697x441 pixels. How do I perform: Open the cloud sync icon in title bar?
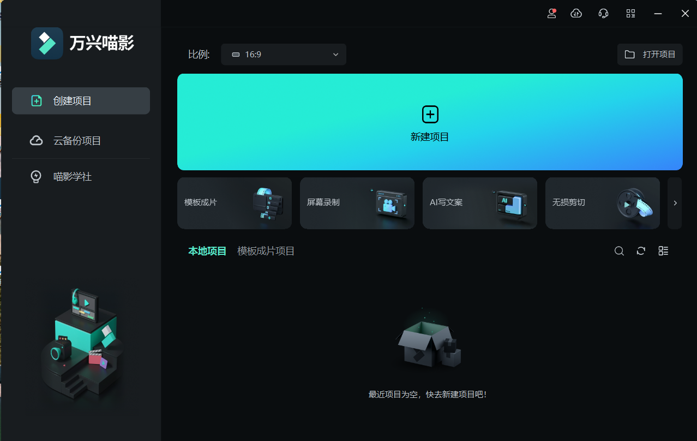[576, 13]
